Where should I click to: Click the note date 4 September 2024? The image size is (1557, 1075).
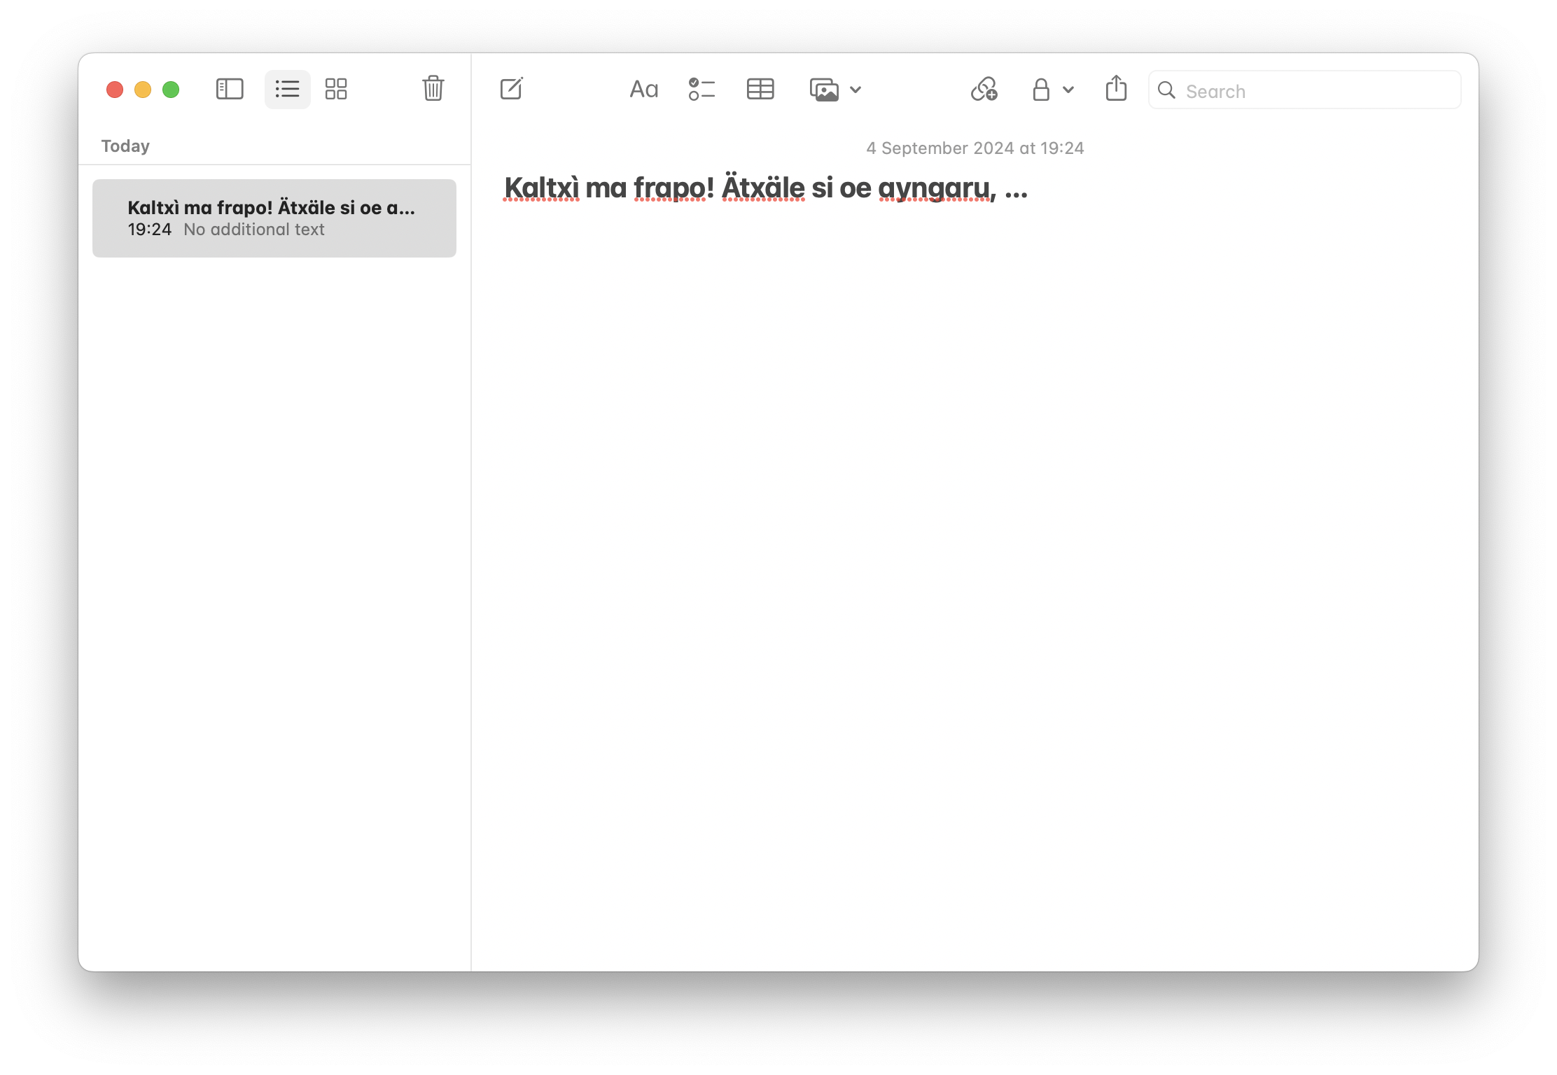(975, 148)
